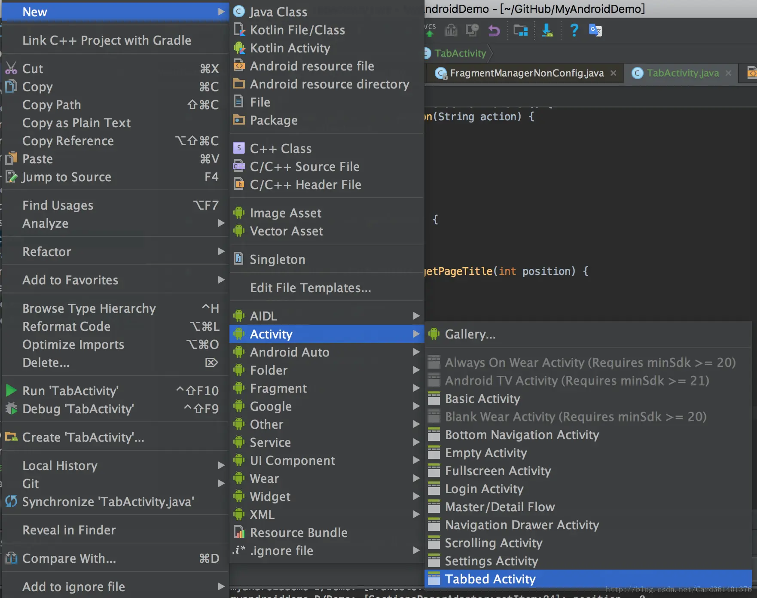Click the Kotlin Activity android icon

click(239, 48)
